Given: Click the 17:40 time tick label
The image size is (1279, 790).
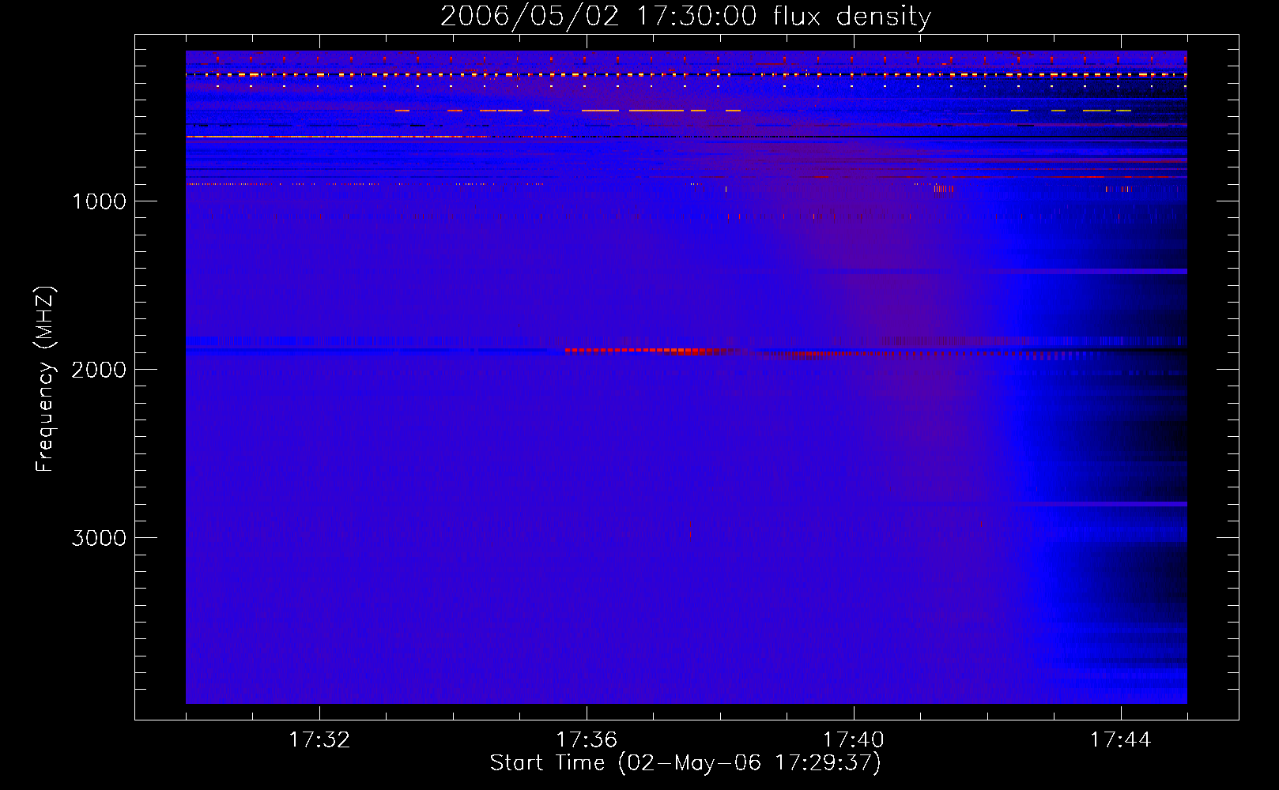Looking at the screenshot, I should [x=854, y=740].
